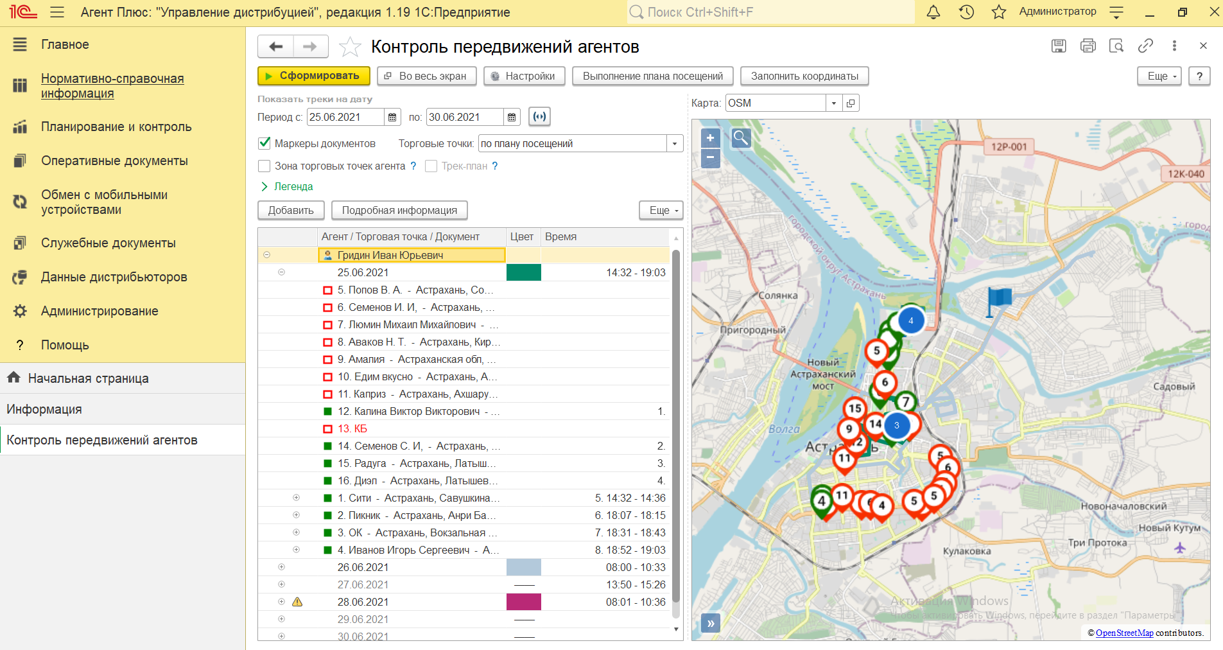Select green color swatch for 25.06.2021
Screen dimensions: 1223x650
[x=523, y=272]
